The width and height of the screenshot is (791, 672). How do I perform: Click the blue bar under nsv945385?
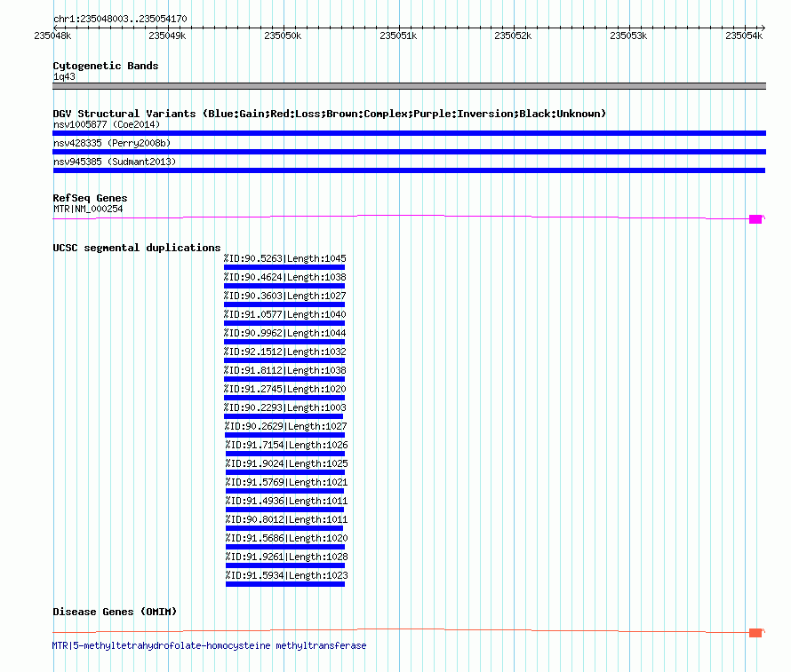coord(409,170)
